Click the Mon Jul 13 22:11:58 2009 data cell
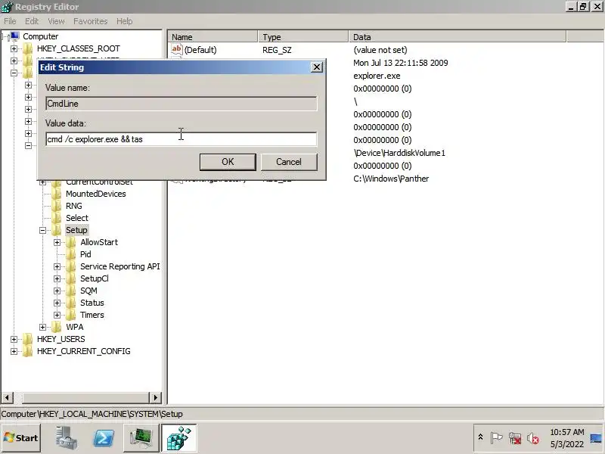Viewport: 605px width, 454px height. click(x=401, y=63)
